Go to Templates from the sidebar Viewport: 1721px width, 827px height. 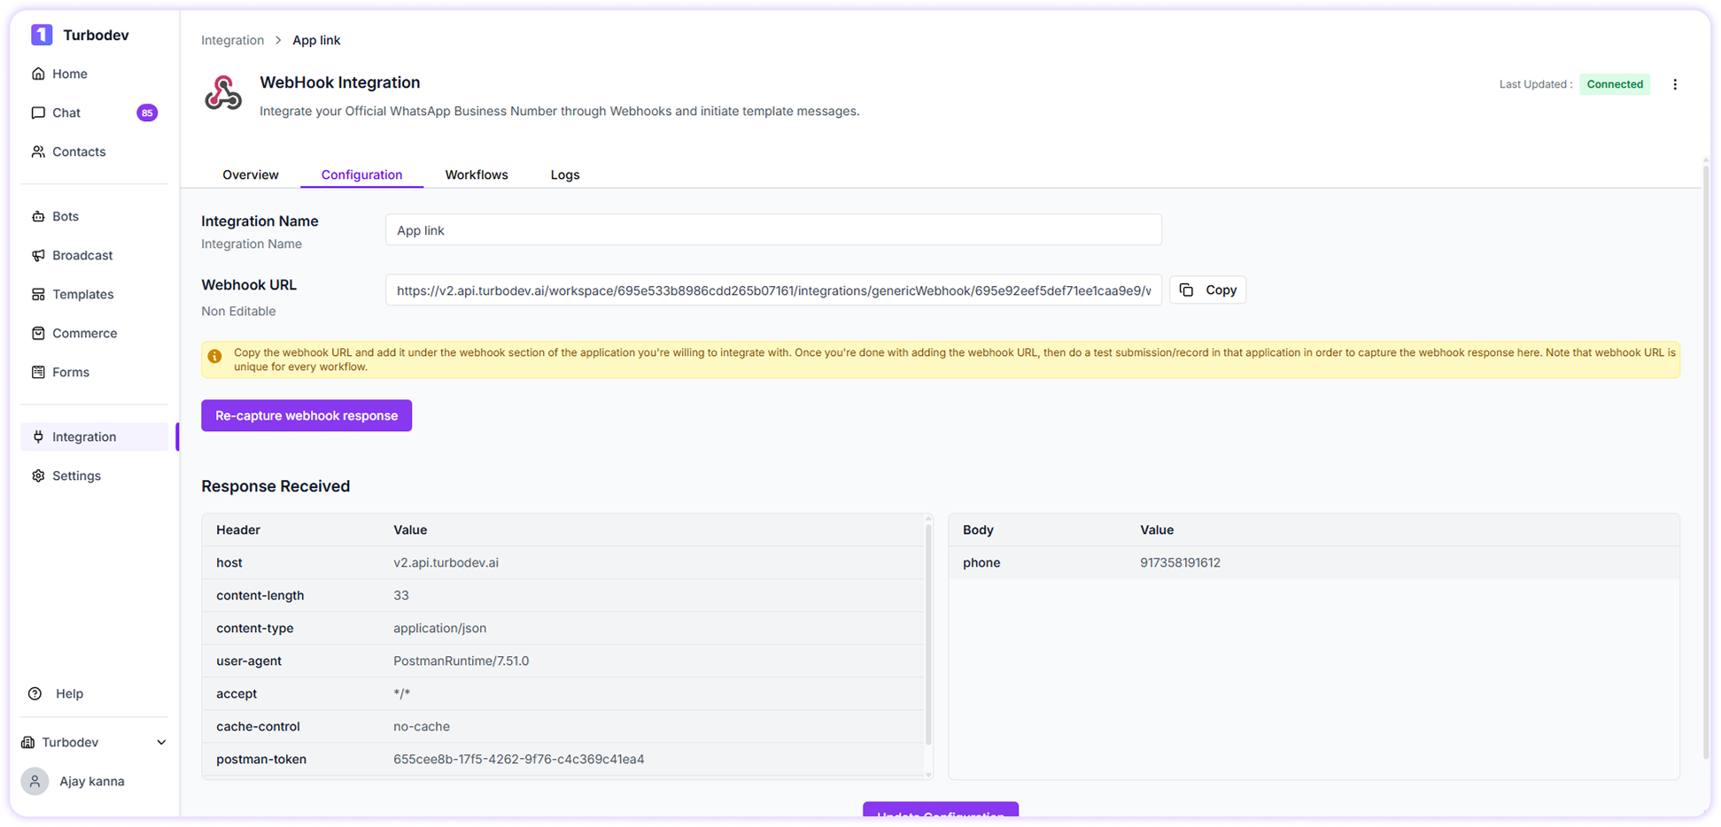(82, 293)
